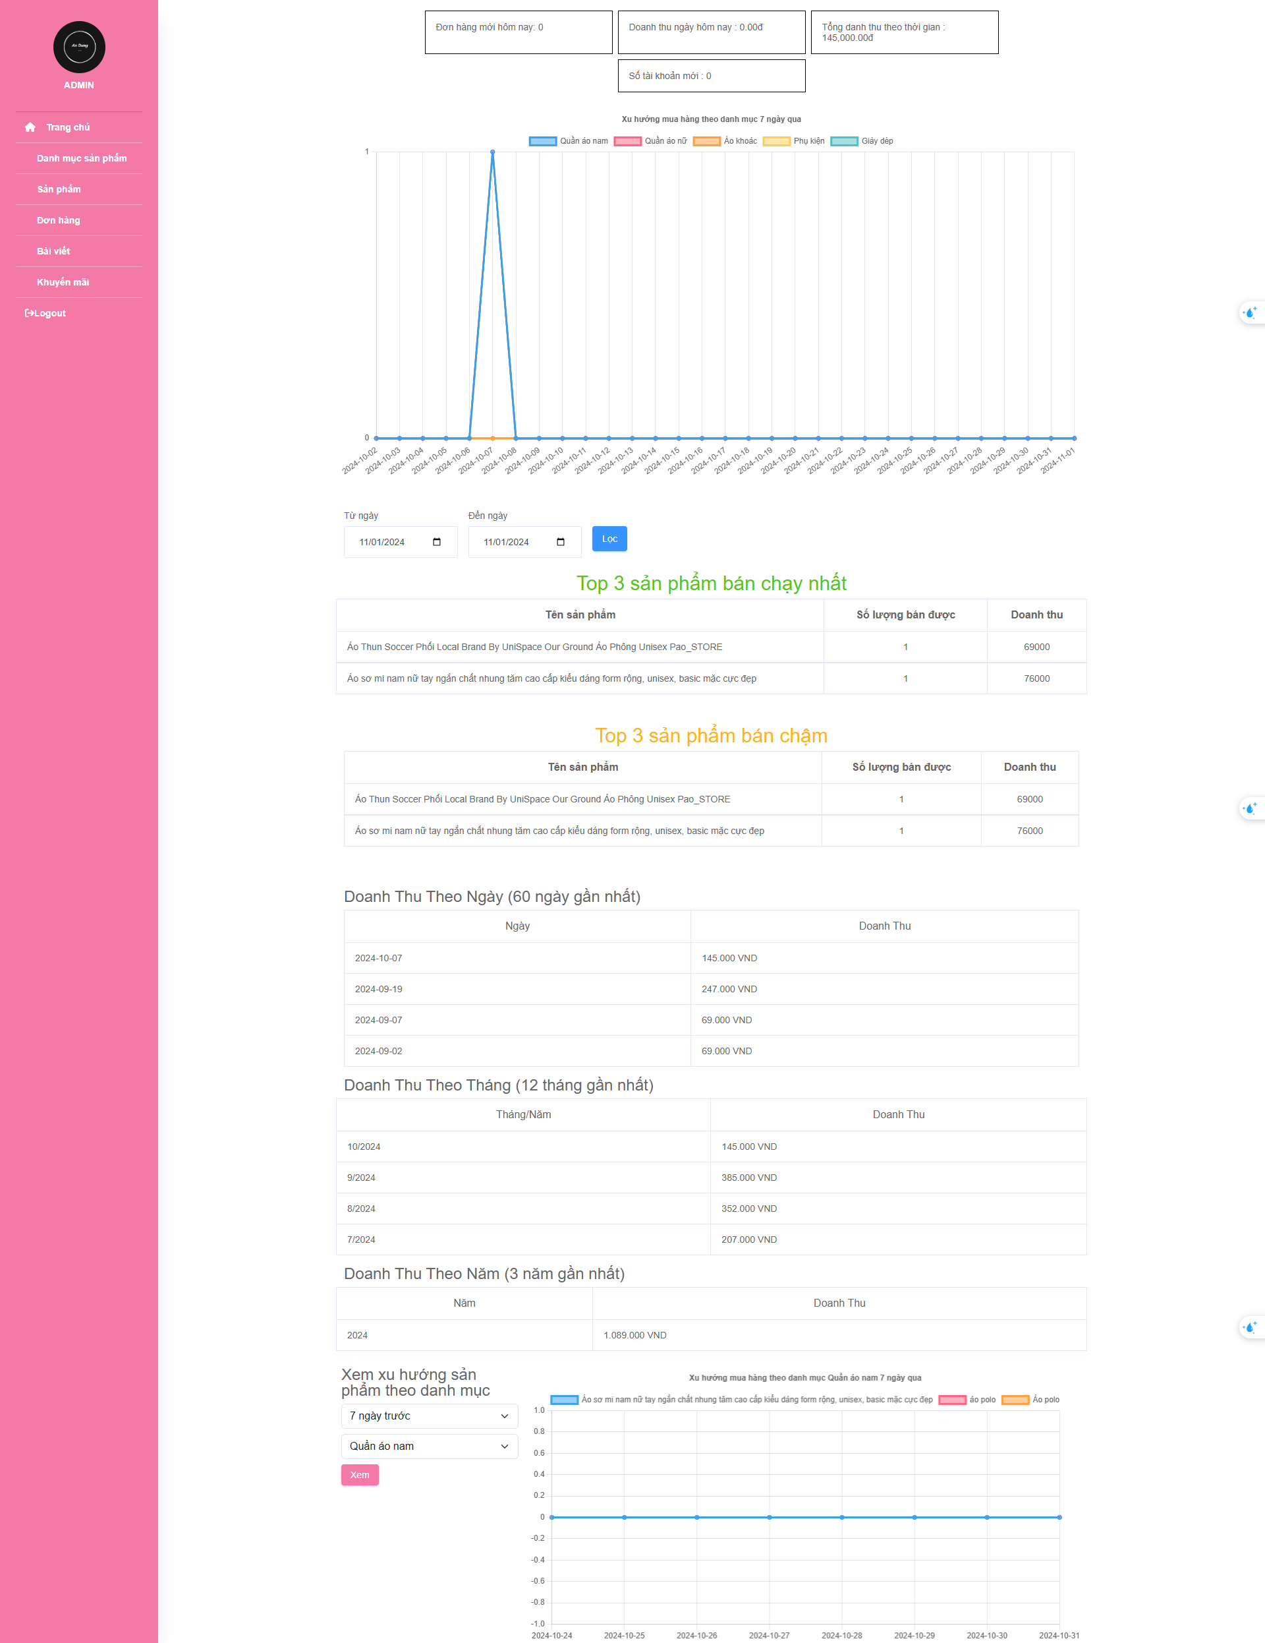This screenshot has height=1643, width=1265.
Task: Click Áo Thun Soccer row in bán chậm table
Action: click(711, 799)
